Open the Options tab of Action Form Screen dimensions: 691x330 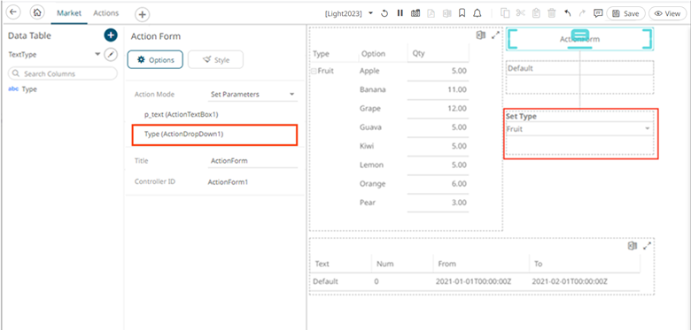[x=155, y=59]
